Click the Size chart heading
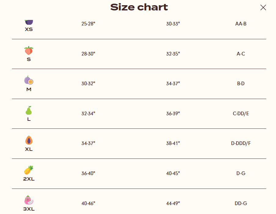 point(139,7)
